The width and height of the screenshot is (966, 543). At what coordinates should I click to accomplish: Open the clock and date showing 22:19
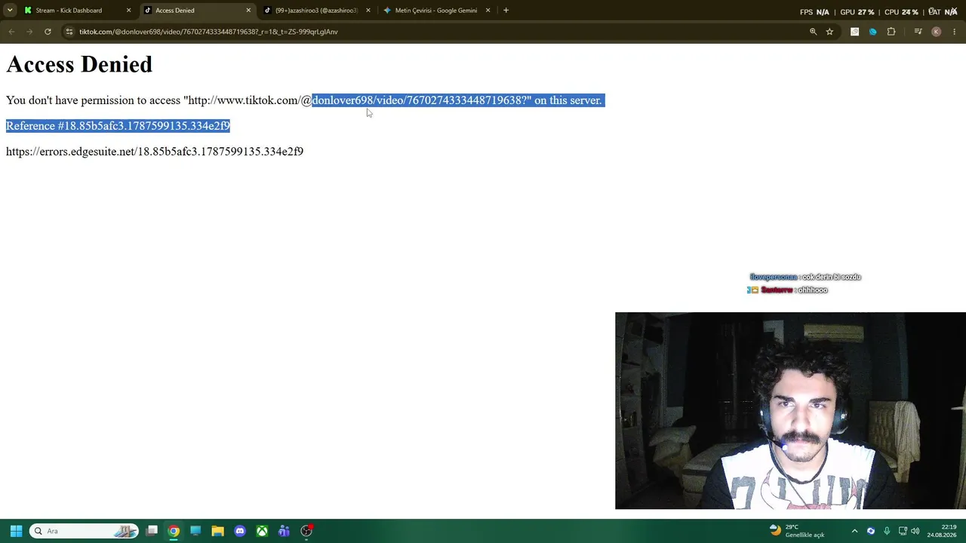[942, 531]
